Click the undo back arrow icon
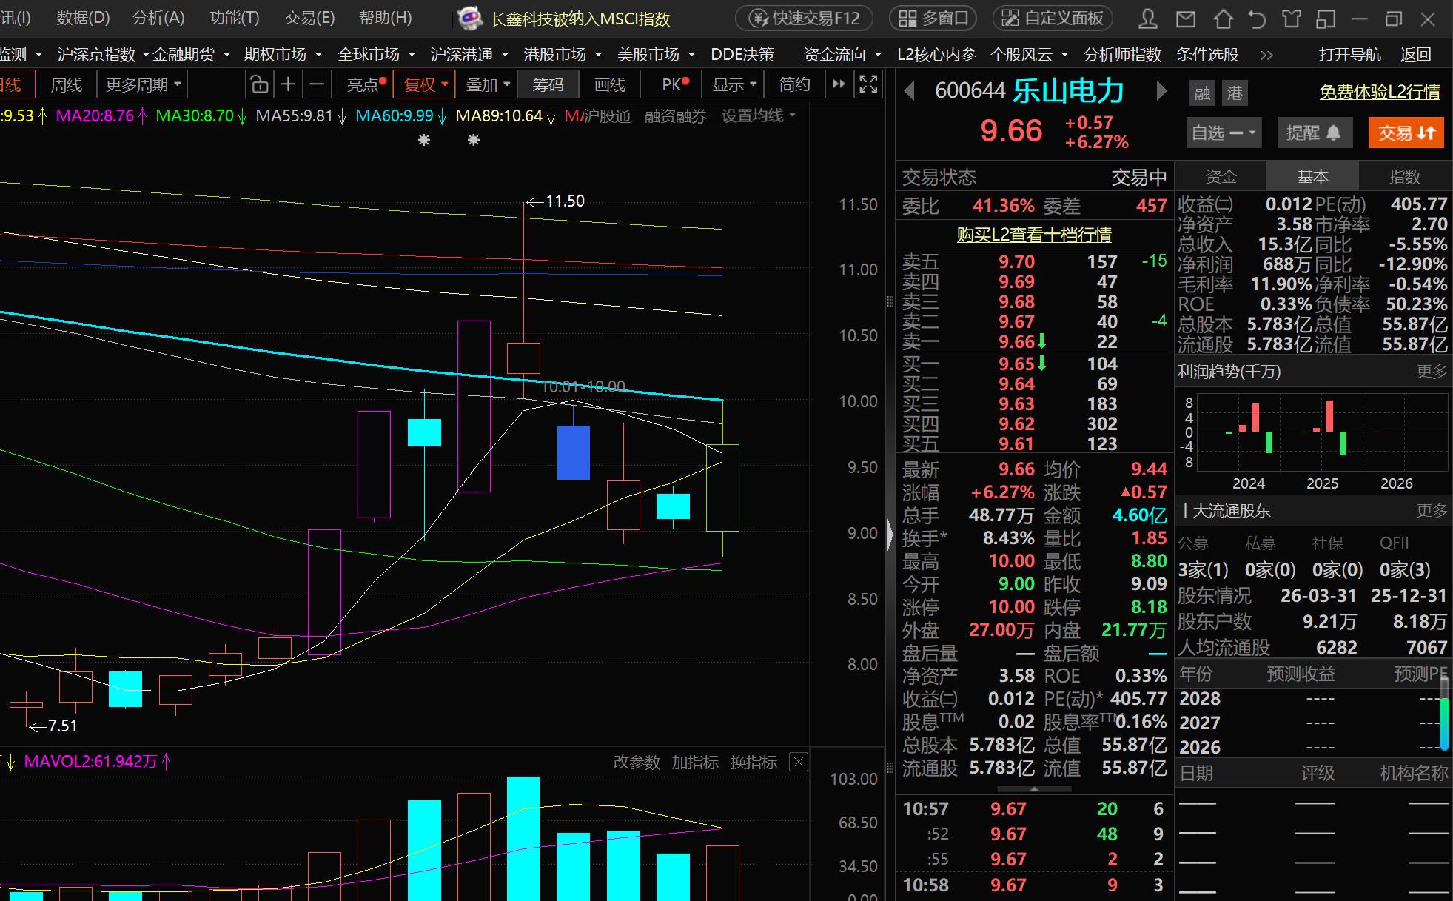 click(x=1257, y=19)
